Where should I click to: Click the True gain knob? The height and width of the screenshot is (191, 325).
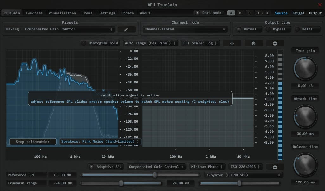pos(305,69)
